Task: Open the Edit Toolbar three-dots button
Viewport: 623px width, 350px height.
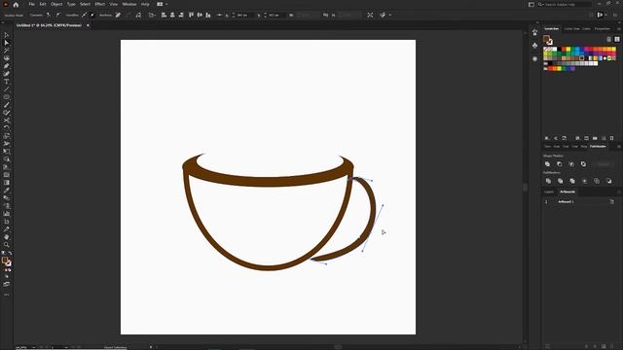Action: 7,295
